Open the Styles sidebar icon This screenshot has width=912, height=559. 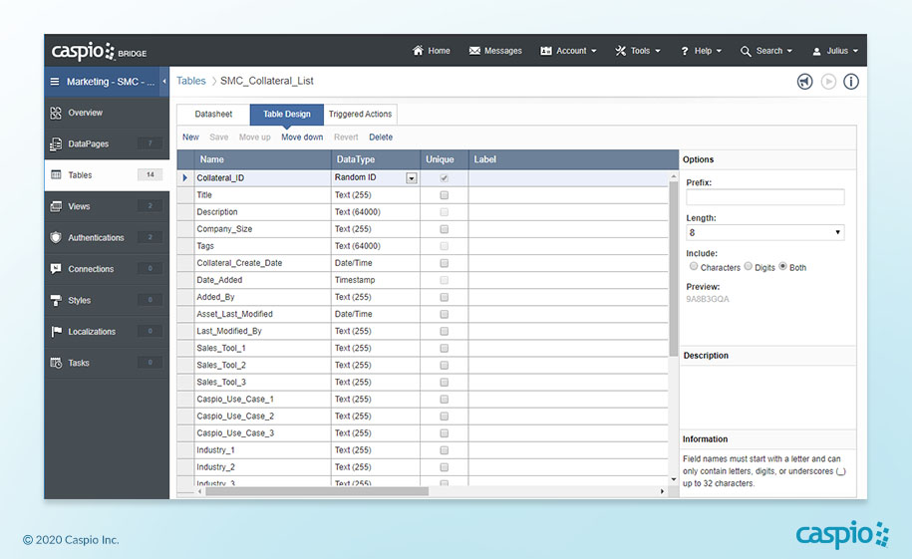pos(56,300)
